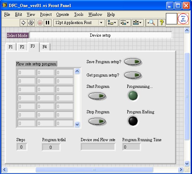Viewport: 192px width, 174px height.
Task: Click the window vertical scrollbar down arrow
Action: click(187, 163)
